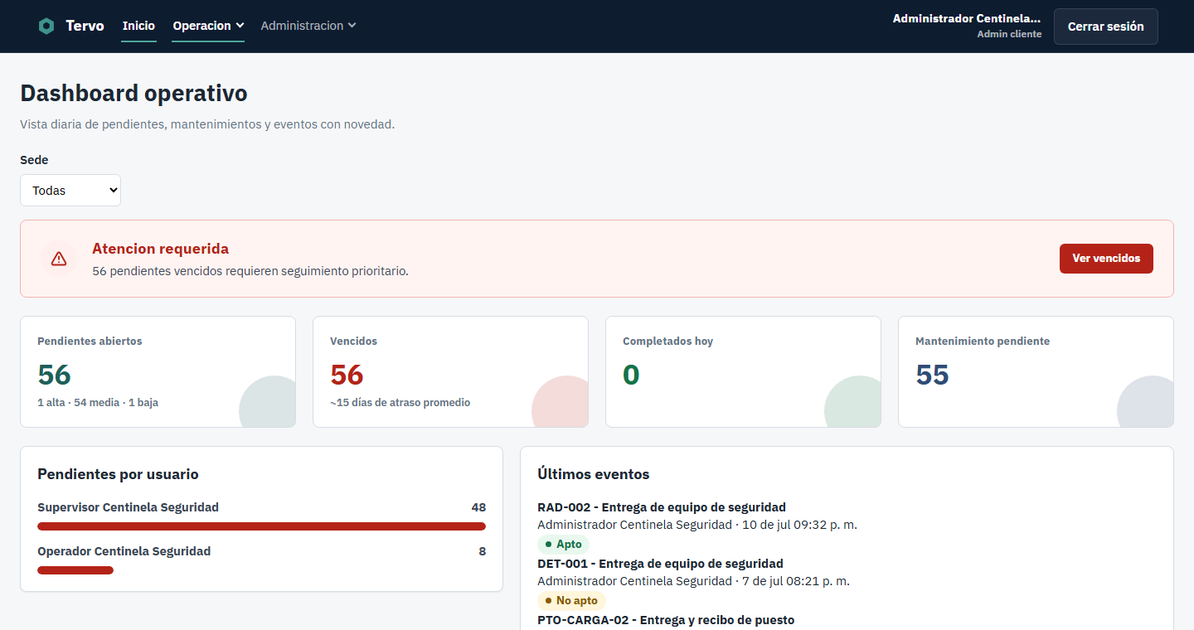Click the Operador Centinela Seguridad label
Screen dimensions: 1194x630
tap(124, 551)
